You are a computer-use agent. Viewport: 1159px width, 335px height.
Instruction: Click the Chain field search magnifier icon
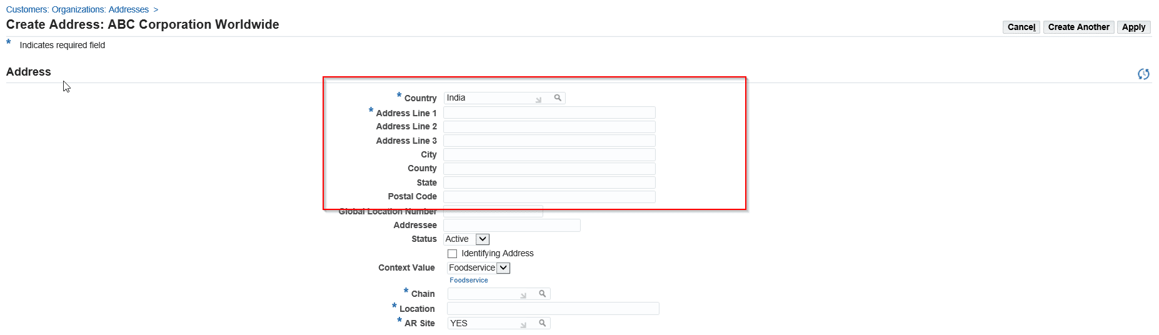tap(543, 293)
